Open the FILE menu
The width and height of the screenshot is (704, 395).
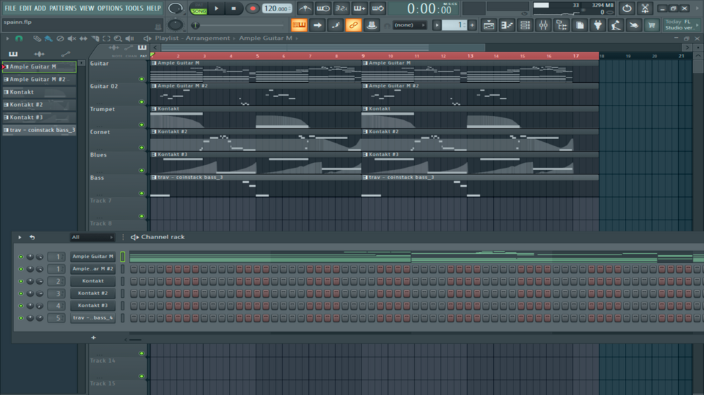click(x=10, y=8)
